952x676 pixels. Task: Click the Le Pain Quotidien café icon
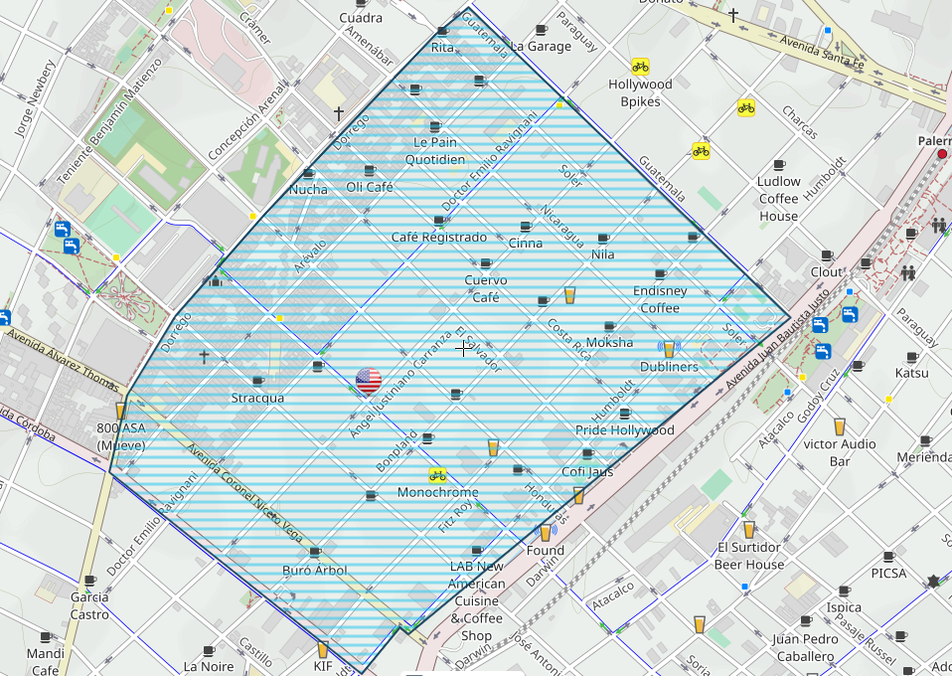tap(435, 127)
